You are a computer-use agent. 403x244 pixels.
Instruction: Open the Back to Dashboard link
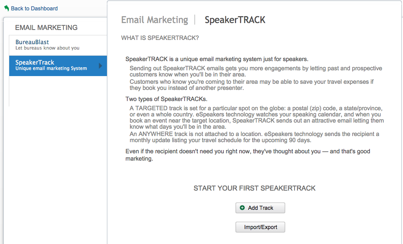click(x=34, y=8)
